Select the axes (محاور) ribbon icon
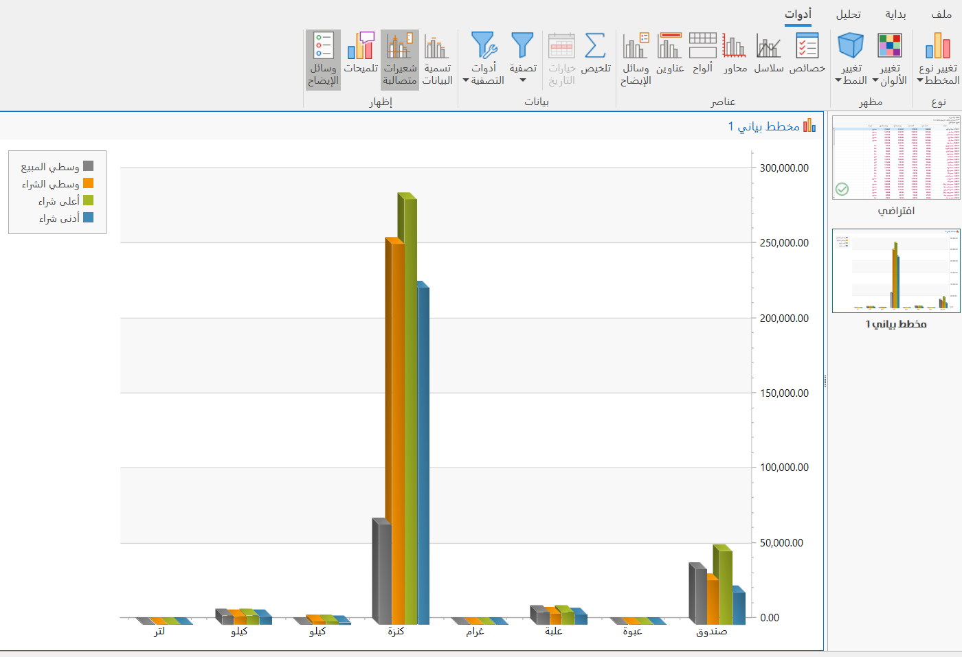The image size is (962, 657). (735, 47)
